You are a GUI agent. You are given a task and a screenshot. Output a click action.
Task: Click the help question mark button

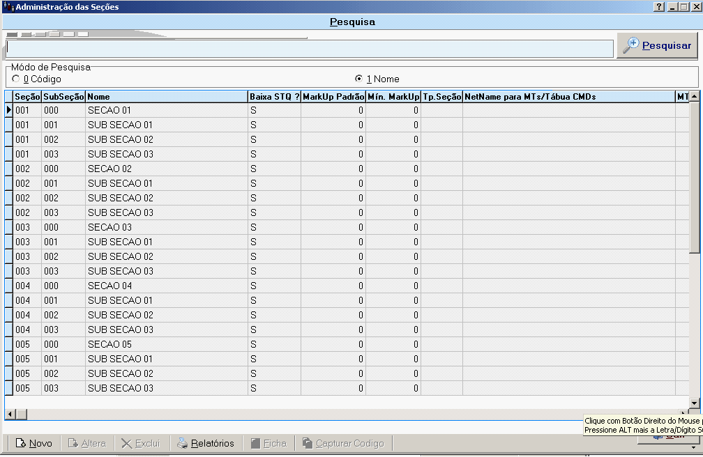(x=659, y=6)
